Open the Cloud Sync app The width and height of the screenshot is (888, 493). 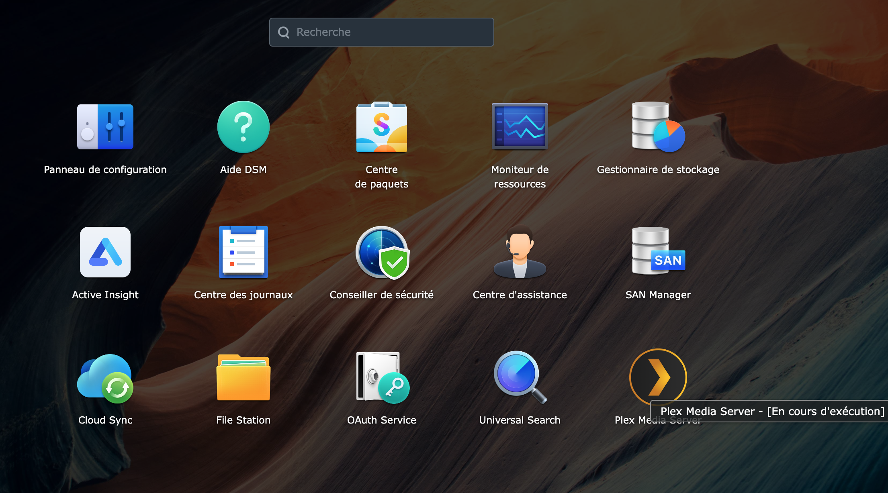105,378
